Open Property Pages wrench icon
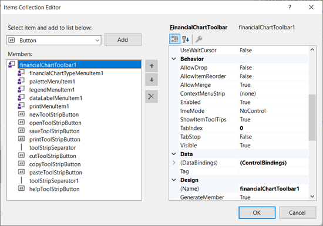323x226 pixels. click(198, 39)
